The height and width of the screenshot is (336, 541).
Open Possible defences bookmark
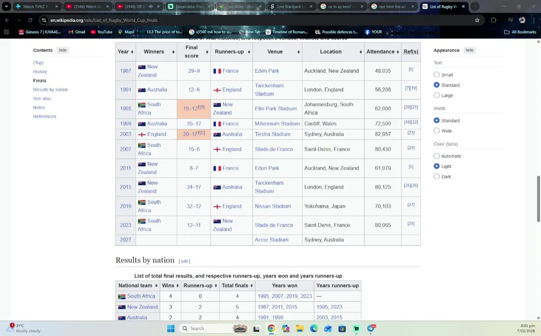tap(336, 32)
